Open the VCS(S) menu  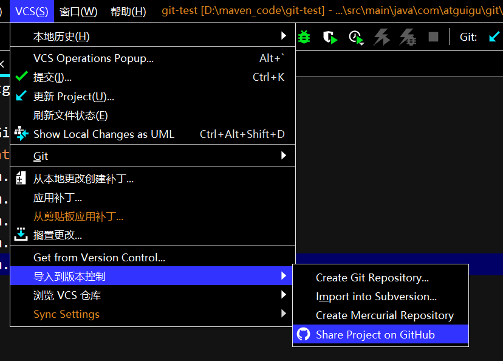[x=32, y=12]
